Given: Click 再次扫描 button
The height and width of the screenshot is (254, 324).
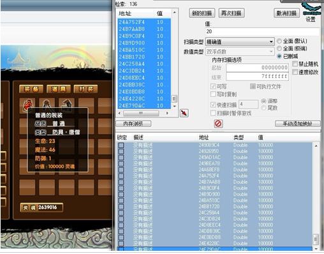Looking at the screenshot, I should [232, 13].
